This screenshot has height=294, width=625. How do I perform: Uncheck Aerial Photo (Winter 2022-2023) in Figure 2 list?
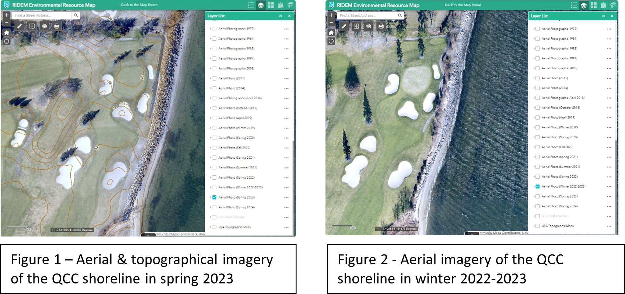click(538, 186)
